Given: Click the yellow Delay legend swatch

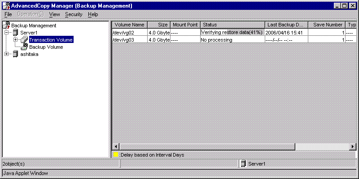Looking at the screenshot, I should click(x=116, y=154).
